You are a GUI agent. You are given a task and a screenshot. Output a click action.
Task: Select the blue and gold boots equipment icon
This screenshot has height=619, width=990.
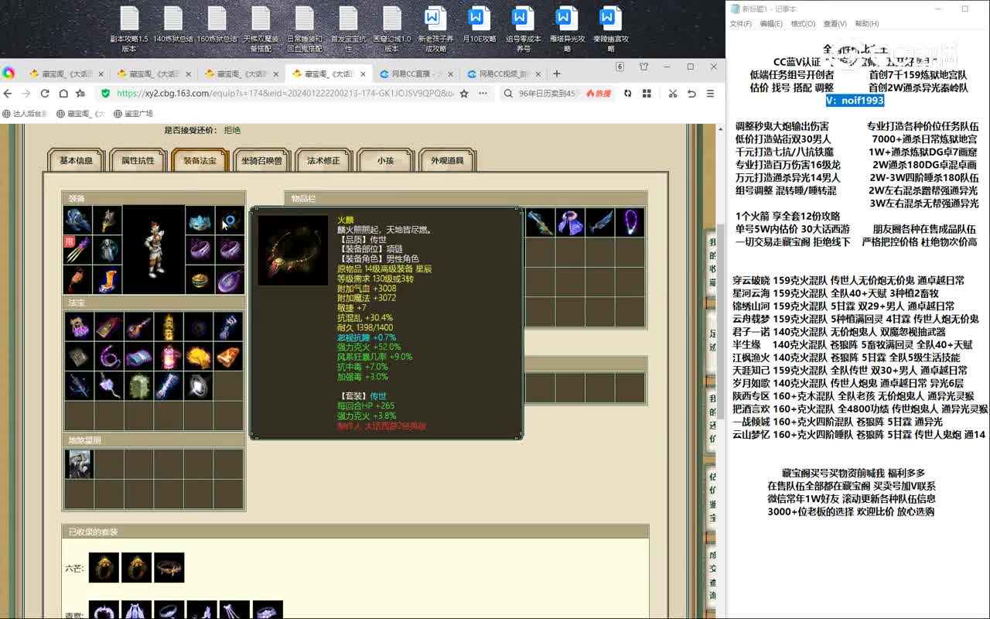point(108,279)
